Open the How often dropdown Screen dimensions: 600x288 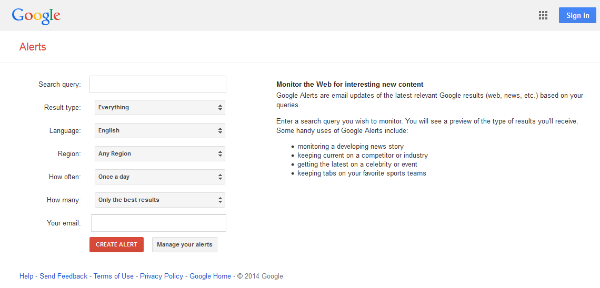159,177
